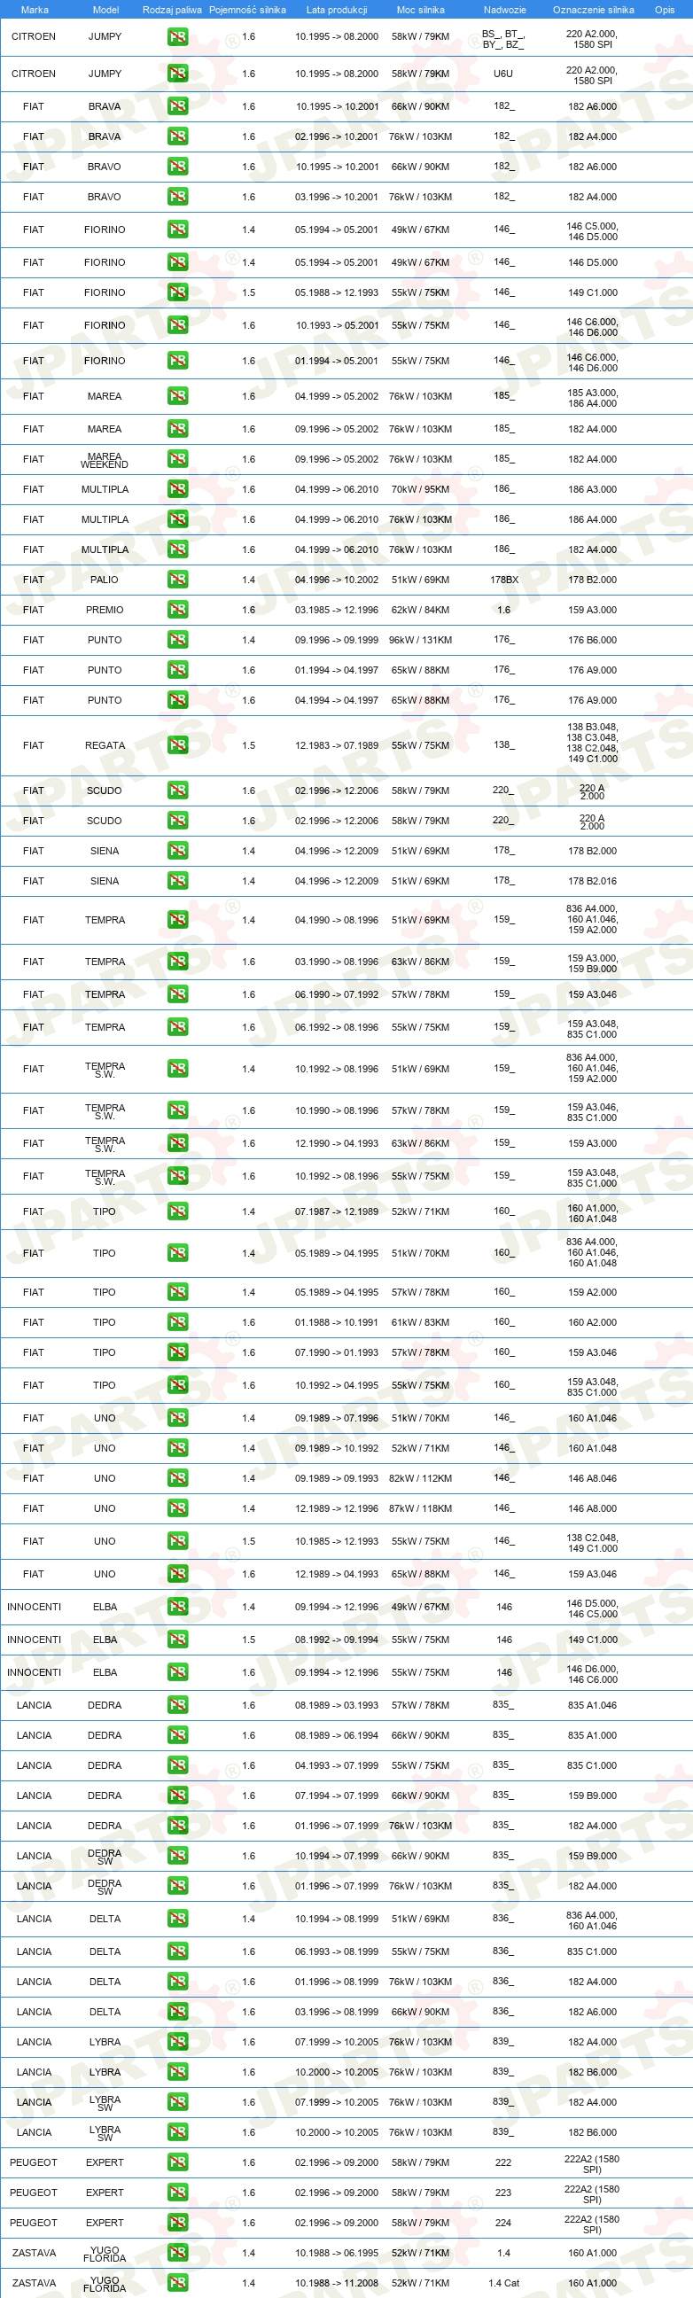This screenshot has height=2298, width=693.
Task: Select the '178 B2.016' engine code cell
Action: [592, 882]
